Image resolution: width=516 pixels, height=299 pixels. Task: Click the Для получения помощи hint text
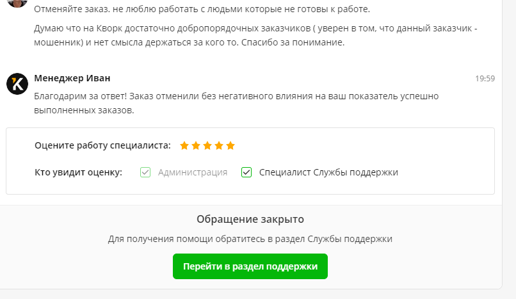[250, 239]
